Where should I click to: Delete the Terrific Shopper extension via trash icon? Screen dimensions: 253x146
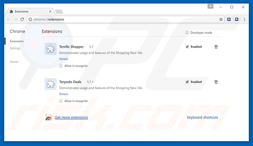(216, 47)
